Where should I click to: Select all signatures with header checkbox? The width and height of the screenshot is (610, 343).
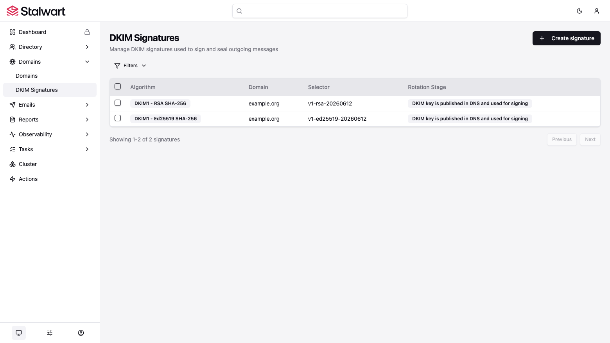(118, 86)
